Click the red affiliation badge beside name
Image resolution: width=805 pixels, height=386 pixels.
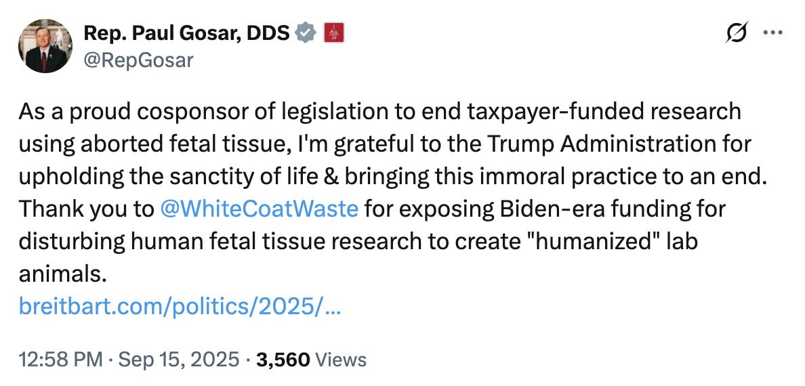[335, 33]
